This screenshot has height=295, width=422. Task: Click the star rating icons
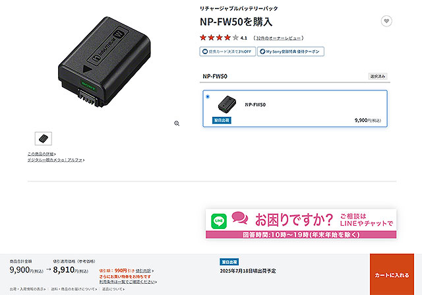point(219,38)
